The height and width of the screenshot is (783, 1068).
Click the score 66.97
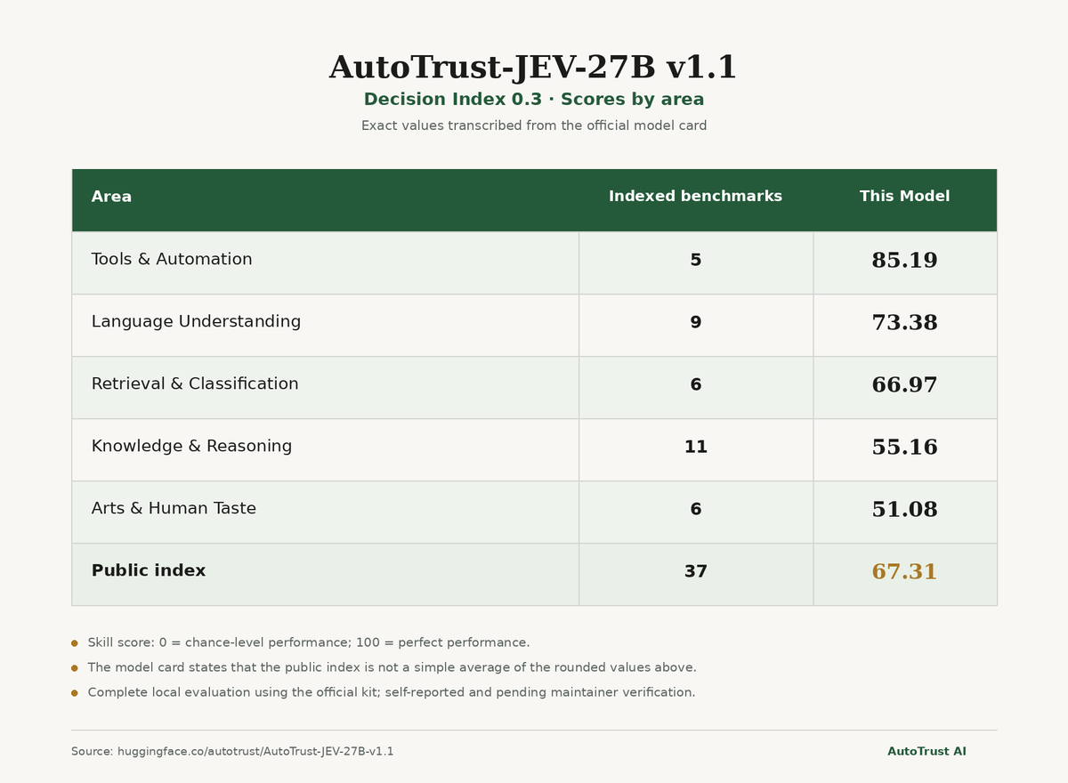(904, 385)
